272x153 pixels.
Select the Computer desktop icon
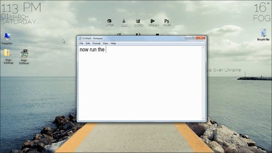coord(7,38)
